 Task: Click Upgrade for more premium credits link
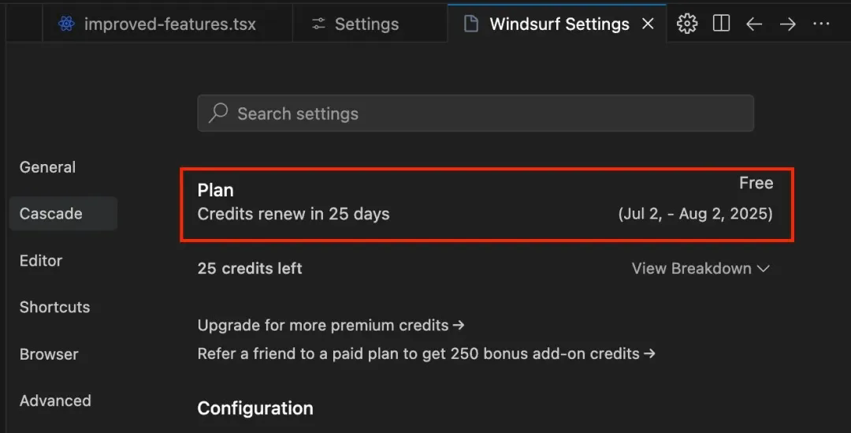pos(331,325)
